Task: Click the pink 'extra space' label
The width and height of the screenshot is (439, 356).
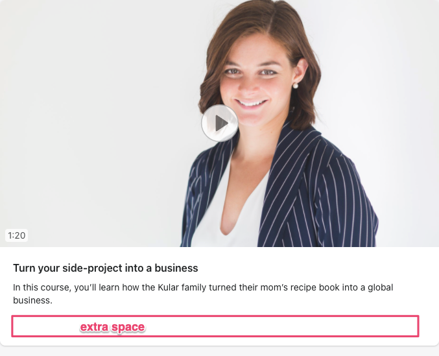Action: pyautogui.click(x=112, y=327)
